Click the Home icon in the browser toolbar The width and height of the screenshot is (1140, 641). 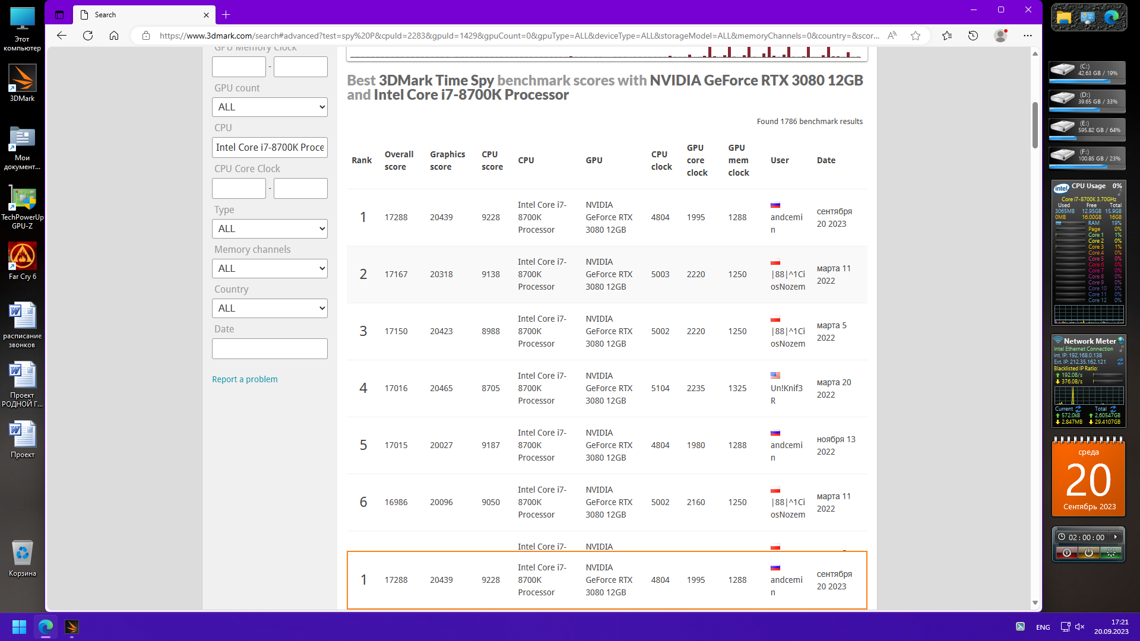point(114,36)
